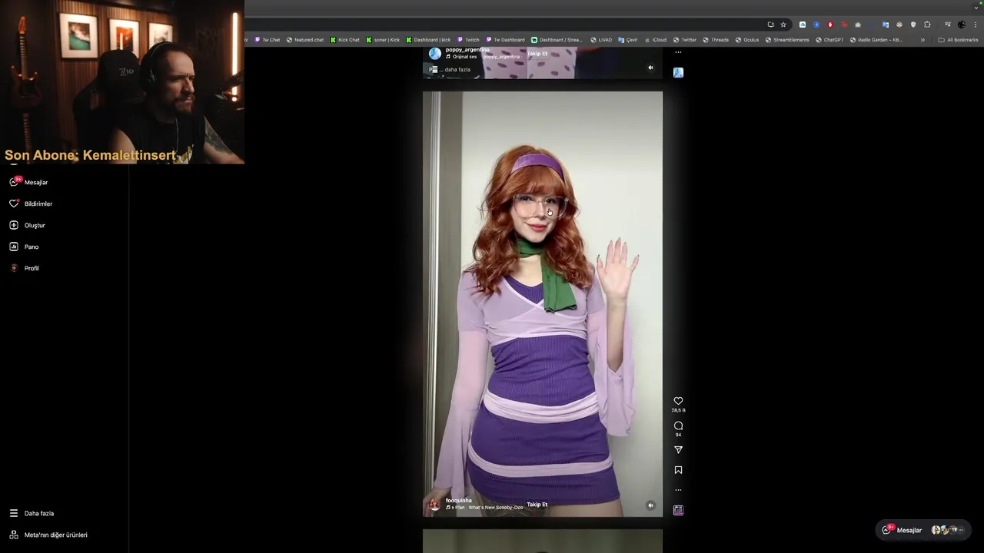Open the Tw Dashboard bookmark
984x553 pixels.
pos(505,40)
